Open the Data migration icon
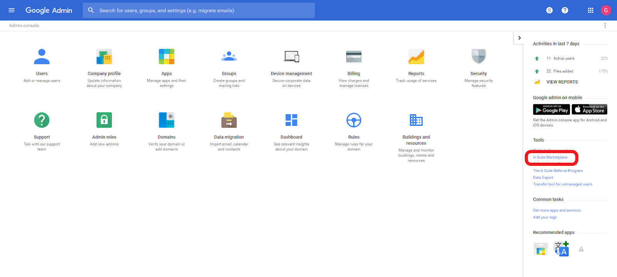Screen dimensions: 617x277 (x=229, y=120)
